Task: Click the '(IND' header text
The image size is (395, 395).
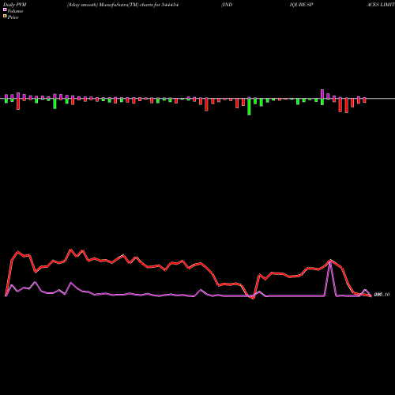Action: [227, 5]
